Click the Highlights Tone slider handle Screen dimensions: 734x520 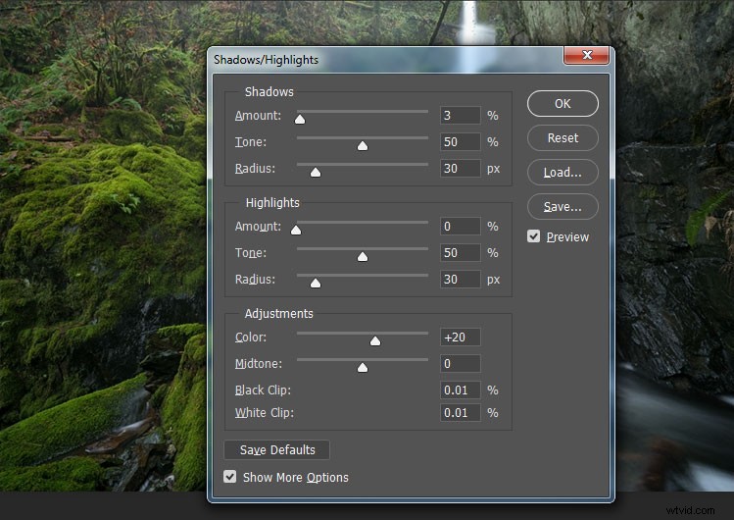[363, 256]
